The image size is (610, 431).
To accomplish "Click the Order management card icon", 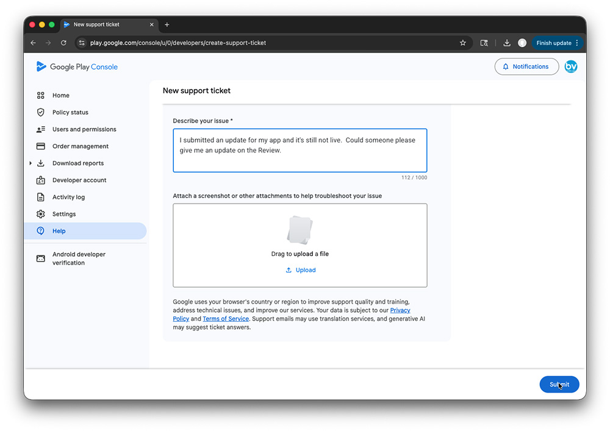I will click(40, 146).
